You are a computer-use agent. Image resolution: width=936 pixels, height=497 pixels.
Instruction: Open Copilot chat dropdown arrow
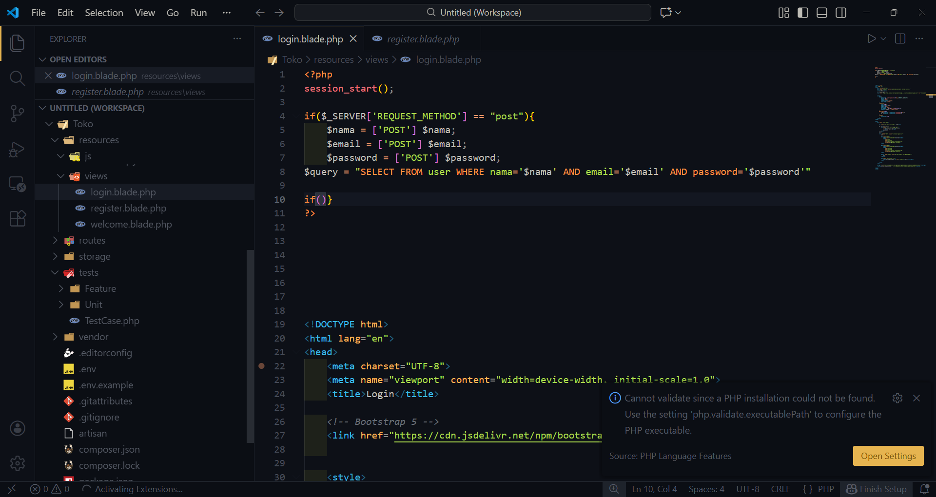(678, 13)
